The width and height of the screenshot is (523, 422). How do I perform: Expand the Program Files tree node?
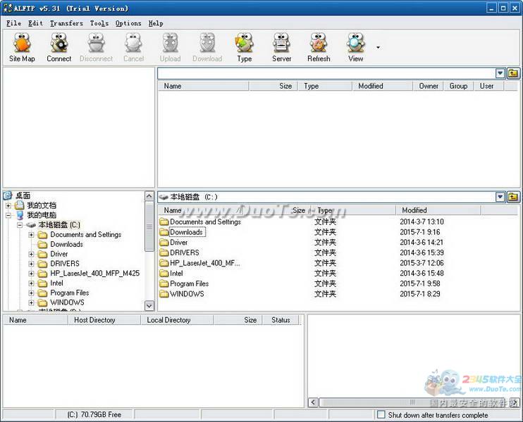point(32,293)
